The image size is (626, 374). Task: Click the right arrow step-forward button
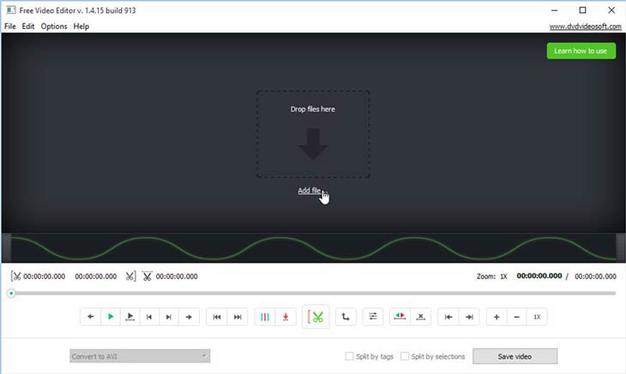[189, 317]
